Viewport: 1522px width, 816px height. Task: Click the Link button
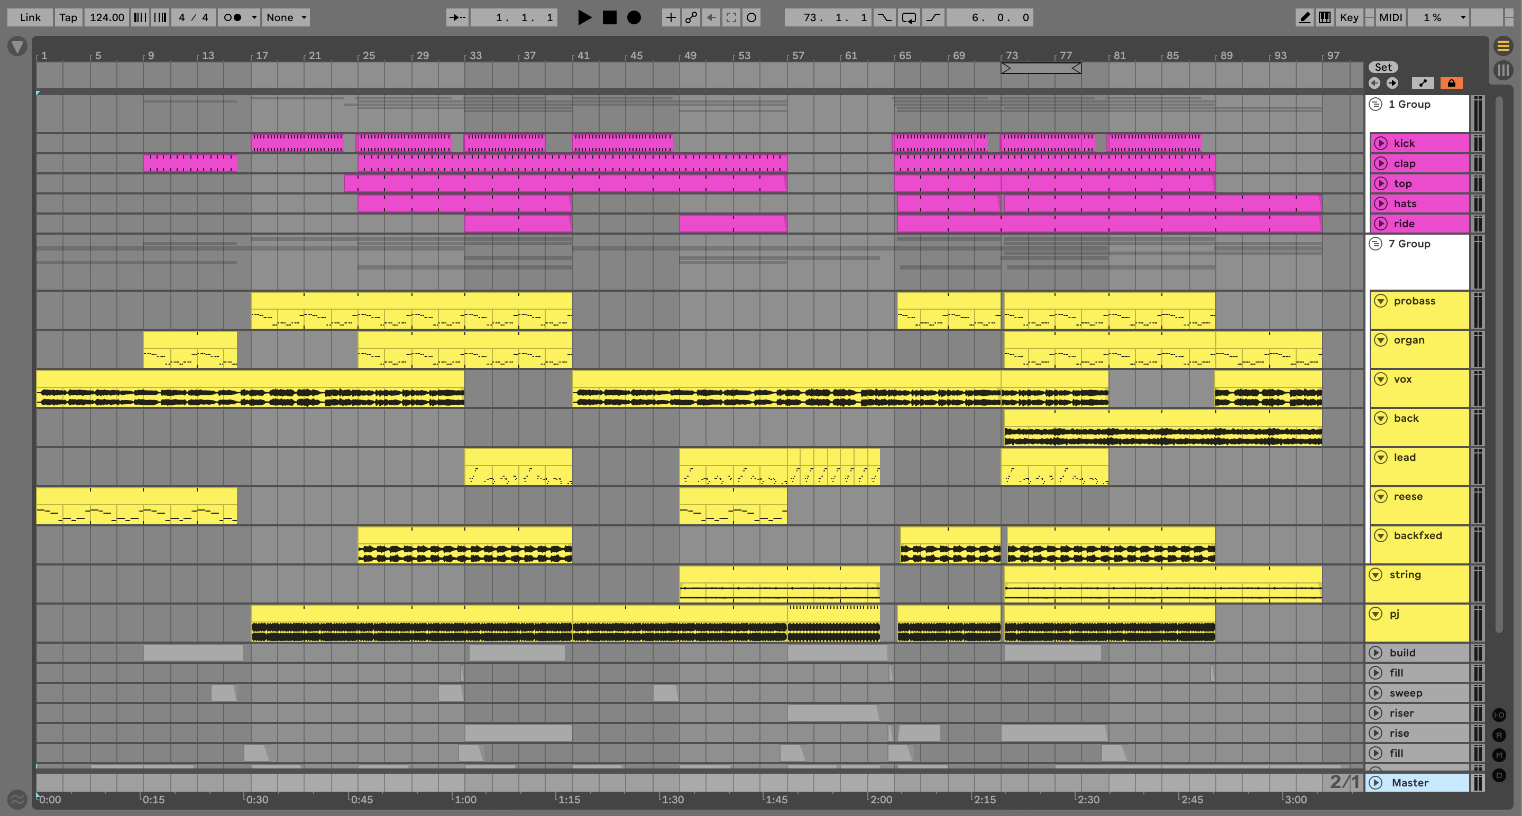point(30,18)
